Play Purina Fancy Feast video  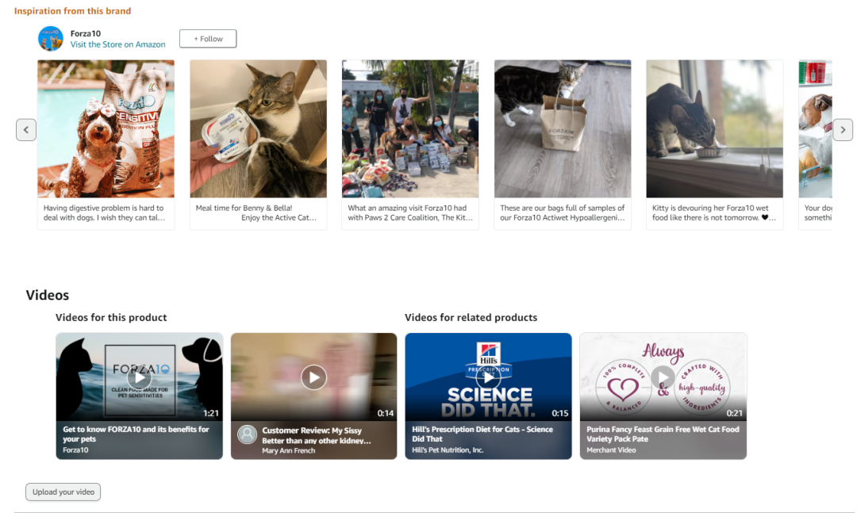point(663,377)
